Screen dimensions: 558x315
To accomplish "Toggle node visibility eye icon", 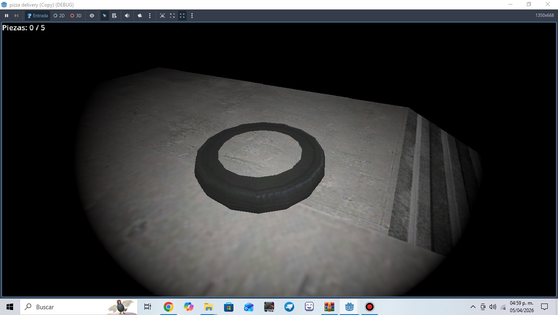I will pyautogui.click(x=92, y=16).
